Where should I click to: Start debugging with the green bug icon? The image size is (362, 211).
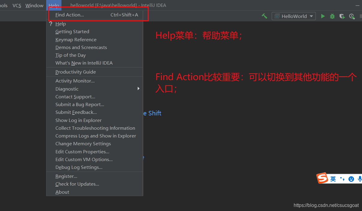pyautogui.click(x=332, y=16)
